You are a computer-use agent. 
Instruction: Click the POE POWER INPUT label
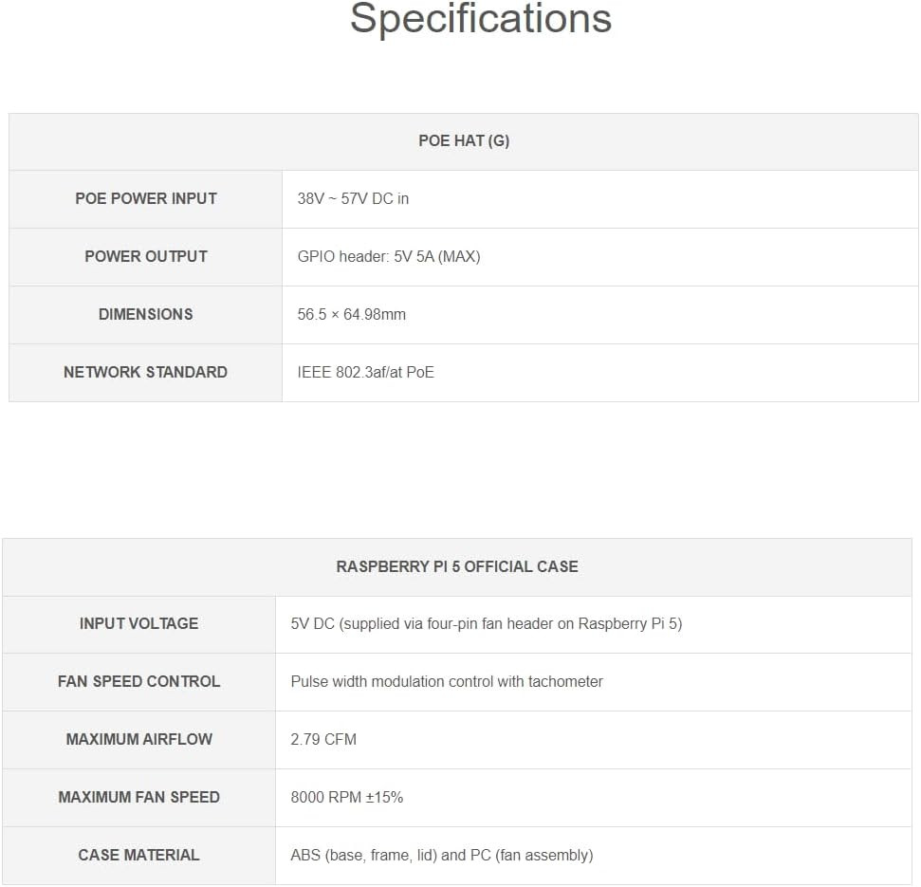click(146, 198)
